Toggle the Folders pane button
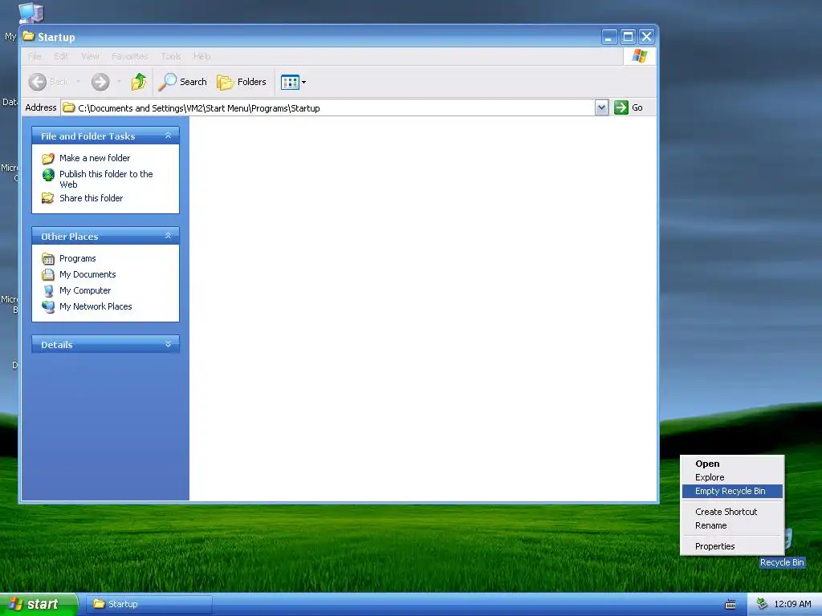Image resolution: width=822 pixels, height=616 pixels. [242, 82]
